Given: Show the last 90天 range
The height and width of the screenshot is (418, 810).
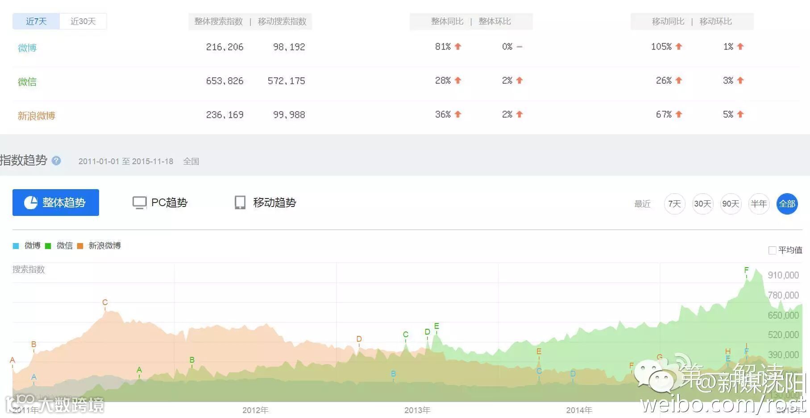Looking at the screenshot, I should pyautogui.click(x=731, y=204).
